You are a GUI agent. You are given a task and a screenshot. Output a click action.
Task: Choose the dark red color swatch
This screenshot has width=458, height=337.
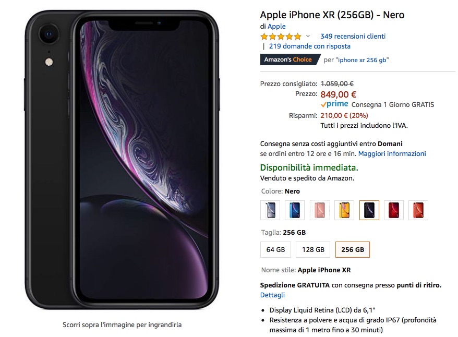coord(394,210)
